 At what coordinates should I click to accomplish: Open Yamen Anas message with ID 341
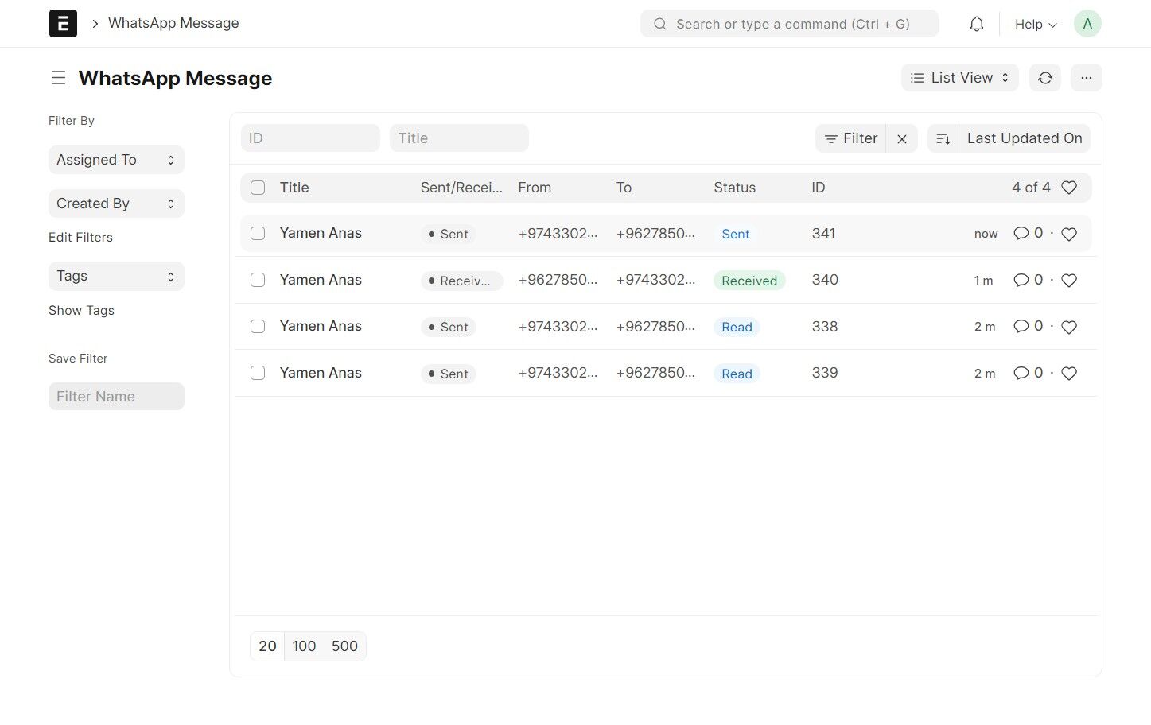[x=321, y=233]
